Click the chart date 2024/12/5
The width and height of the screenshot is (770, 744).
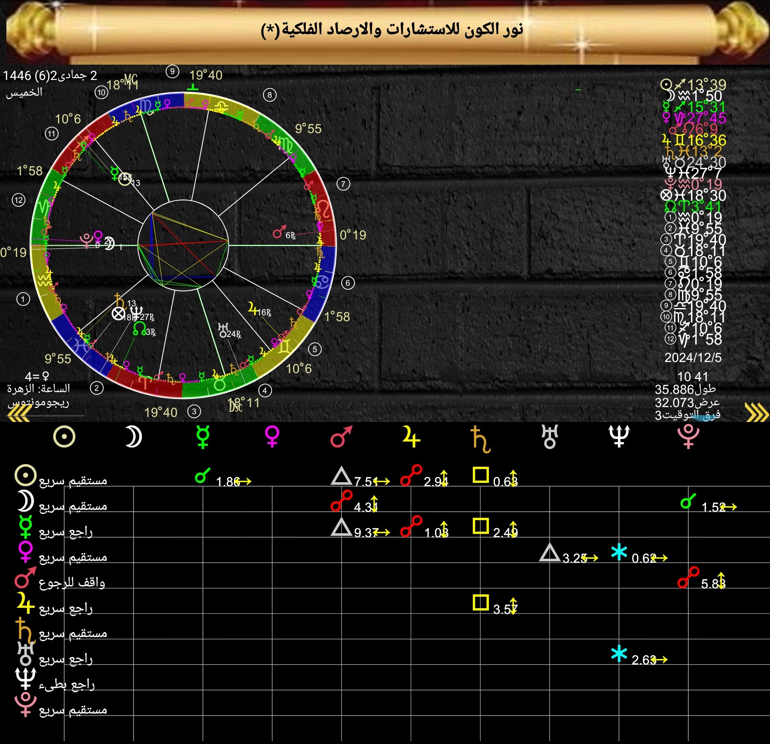pyautogui.click(x=693, y=358)
